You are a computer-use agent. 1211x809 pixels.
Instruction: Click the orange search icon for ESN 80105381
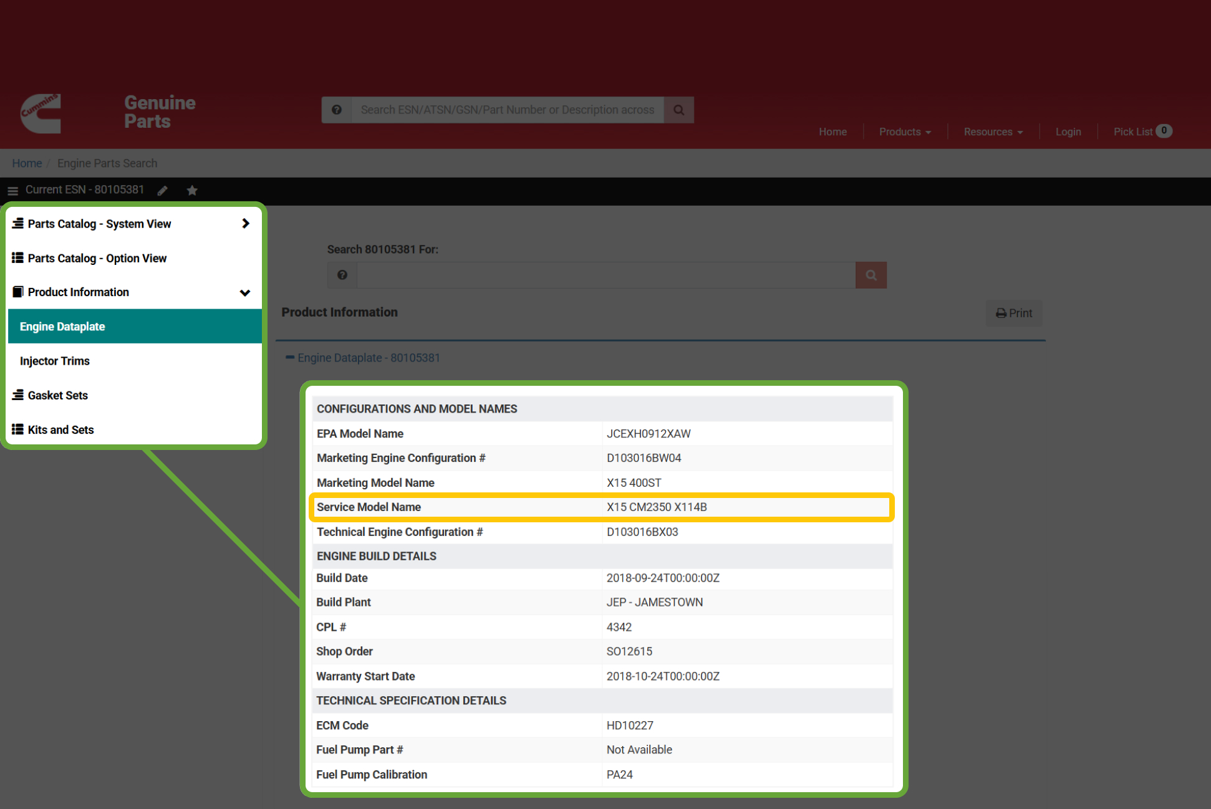(x=871, y=275)
